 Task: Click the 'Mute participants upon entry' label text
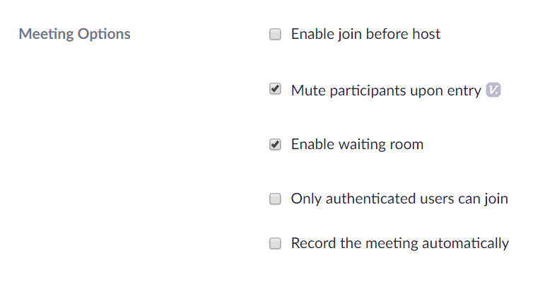386,90
